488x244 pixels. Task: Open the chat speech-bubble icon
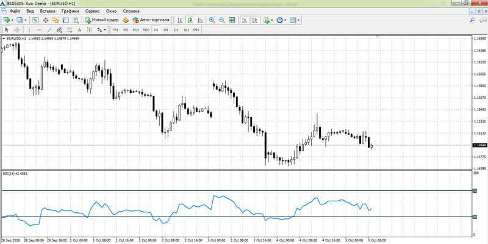(482, 20)
